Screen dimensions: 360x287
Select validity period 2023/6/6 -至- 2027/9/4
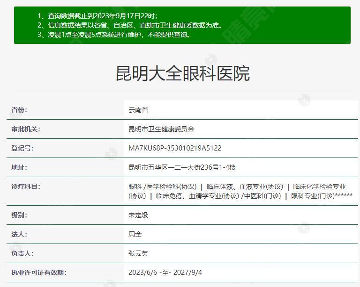click(165, 273)
